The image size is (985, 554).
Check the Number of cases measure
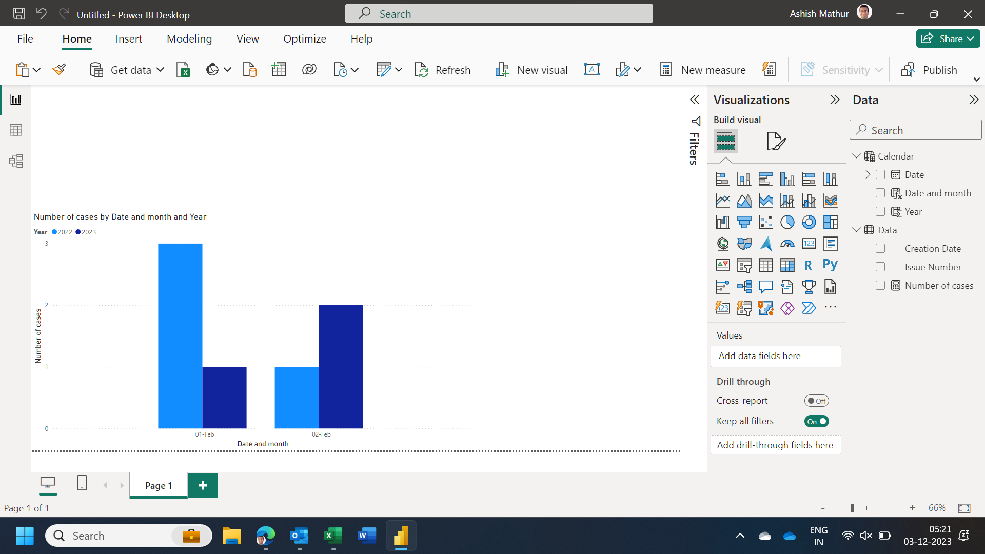880,286
